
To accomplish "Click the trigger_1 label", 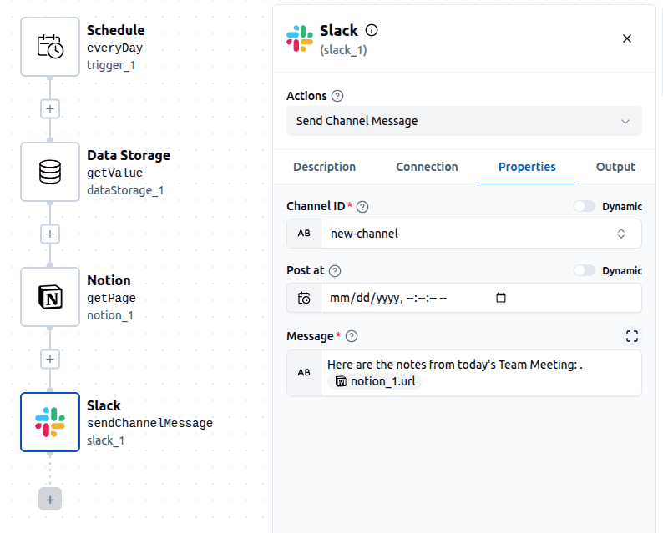I will tap(111, 65).
